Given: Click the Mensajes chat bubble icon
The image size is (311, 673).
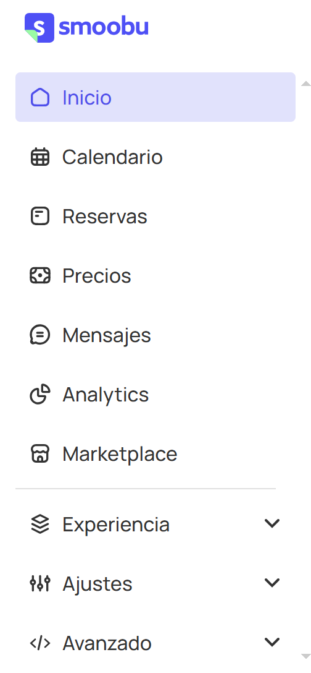Looking at the screenshot, I should (x=40, y=335).
